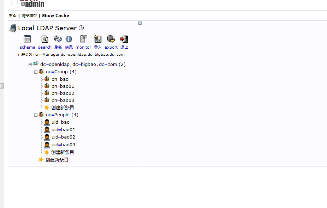Click the star icon under ou=Group
Image resolution: width=327 pixels, height=208 pixels.
(x=47, y=108)
